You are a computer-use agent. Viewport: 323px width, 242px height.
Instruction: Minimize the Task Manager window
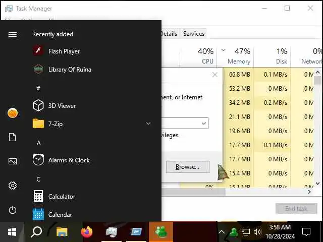pyautogui.click(x=264, y=8)
